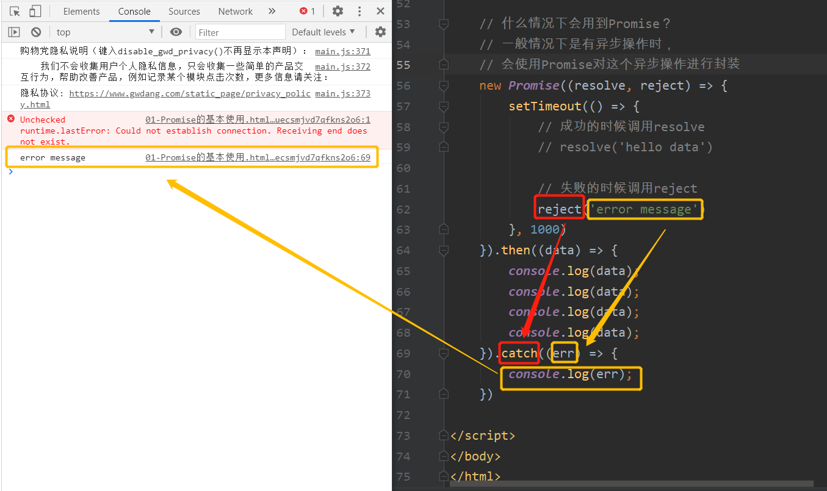Collapse the then callback fold at line 64
The width and height of the screenshot is (827, 491).
click(444, 250)
